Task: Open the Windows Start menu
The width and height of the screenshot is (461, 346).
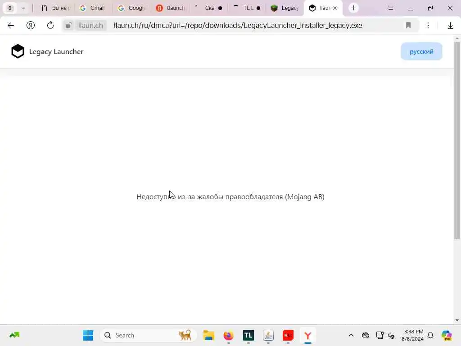Action: (x=88, y=335)
